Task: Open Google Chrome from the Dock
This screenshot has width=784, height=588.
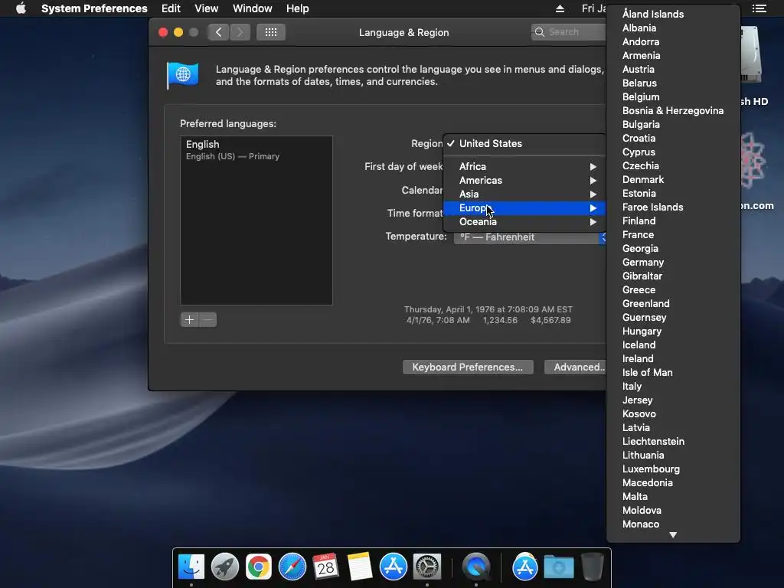Action: pyautogui.click(x=259, y=567)
